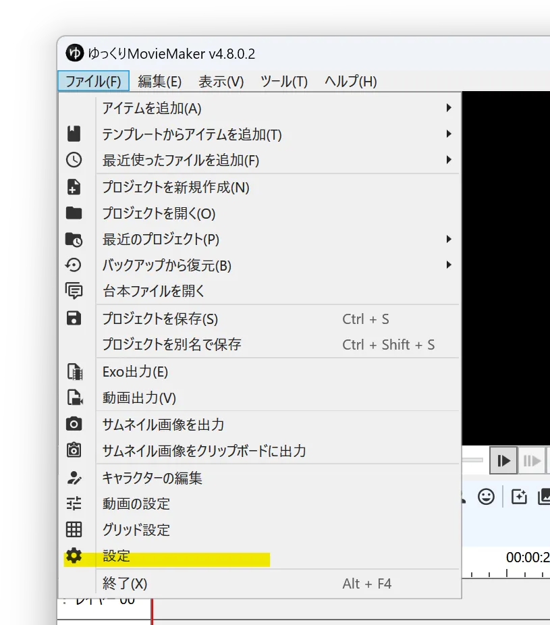The height and width of the screenshot is (625, 550).
Task: Choose アイテムを追加(A) menu entry
Action: (260, 108)
